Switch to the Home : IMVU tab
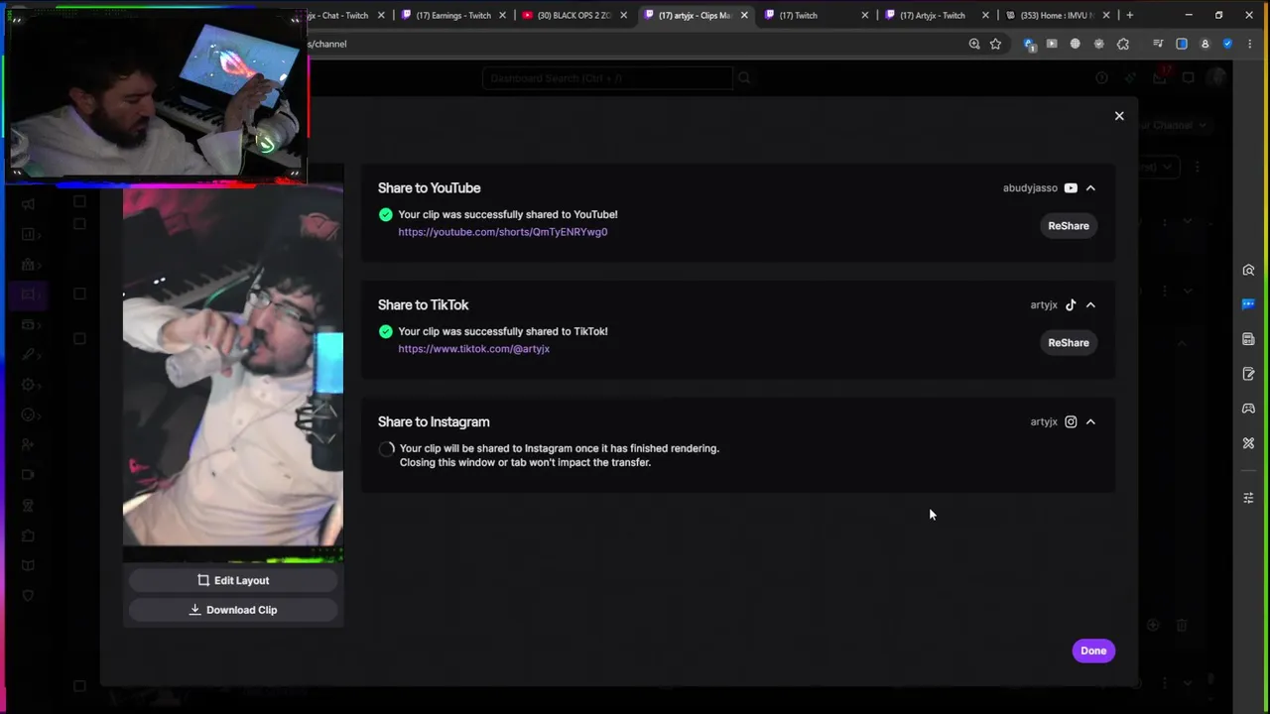 pyautogui.click(x=1057, y=15)
